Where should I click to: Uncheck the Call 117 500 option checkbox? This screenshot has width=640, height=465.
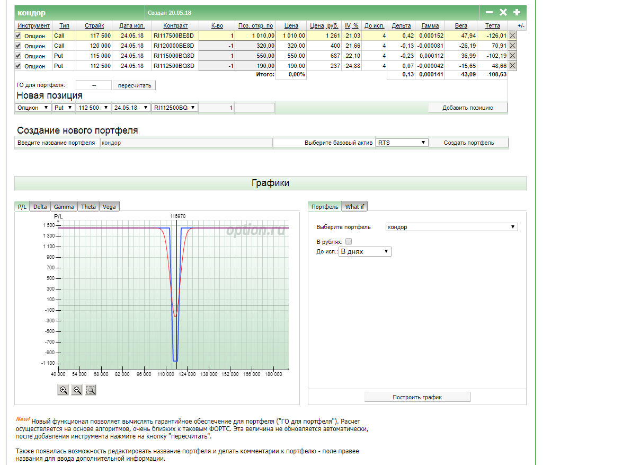click(x=19, y=36)
